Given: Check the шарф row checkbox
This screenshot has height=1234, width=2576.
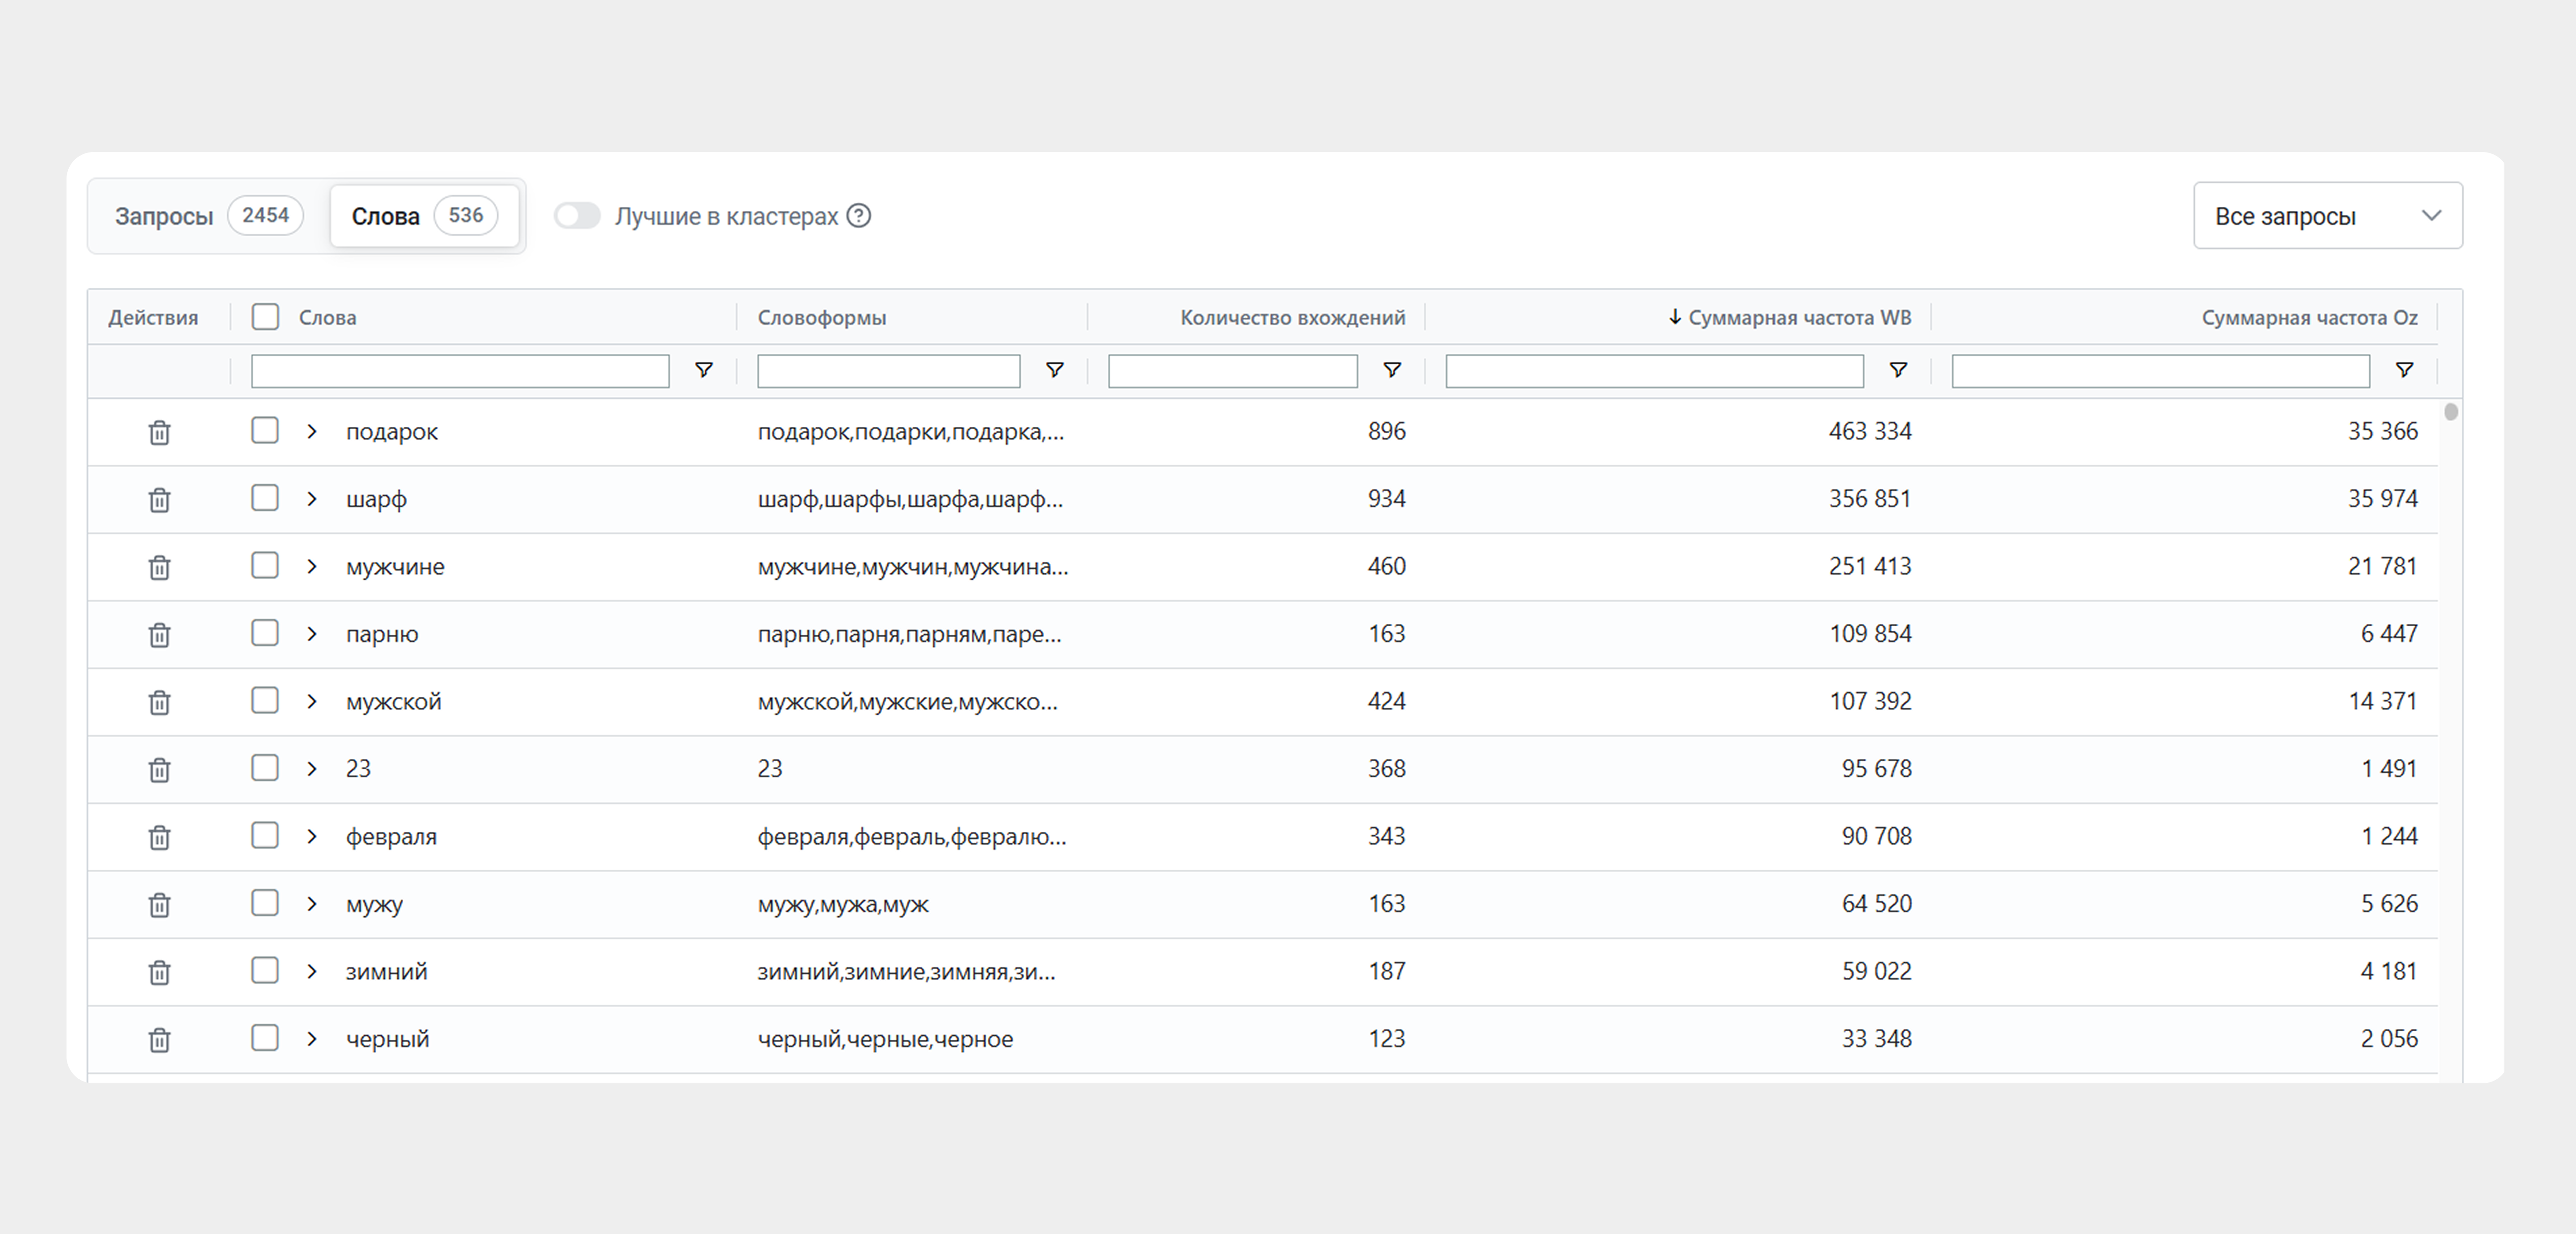Looking at the screenshot, I should pos(265,498).
